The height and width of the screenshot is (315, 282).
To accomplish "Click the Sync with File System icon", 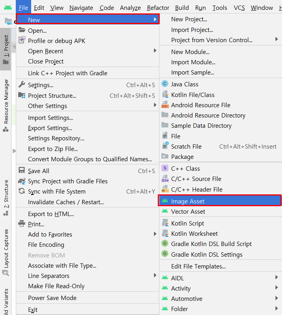I will click(x=22, y=191).
